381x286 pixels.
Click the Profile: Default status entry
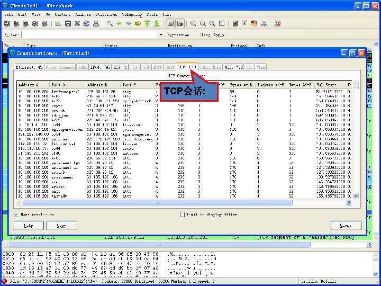(x=319, y=281)
